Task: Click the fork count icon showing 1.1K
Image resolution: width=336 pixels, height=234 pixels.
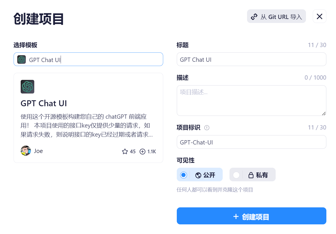Action: [x=143, y=152]
